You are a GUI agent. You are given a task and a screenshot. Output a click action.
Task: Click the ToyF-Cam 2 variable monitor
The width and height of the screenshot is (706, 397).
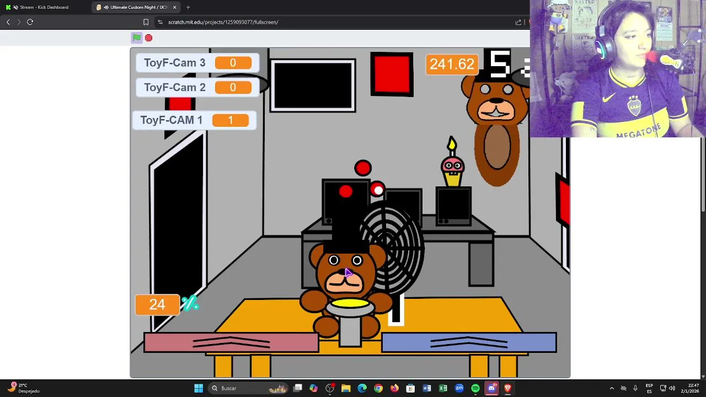click(x=197, y=88)
